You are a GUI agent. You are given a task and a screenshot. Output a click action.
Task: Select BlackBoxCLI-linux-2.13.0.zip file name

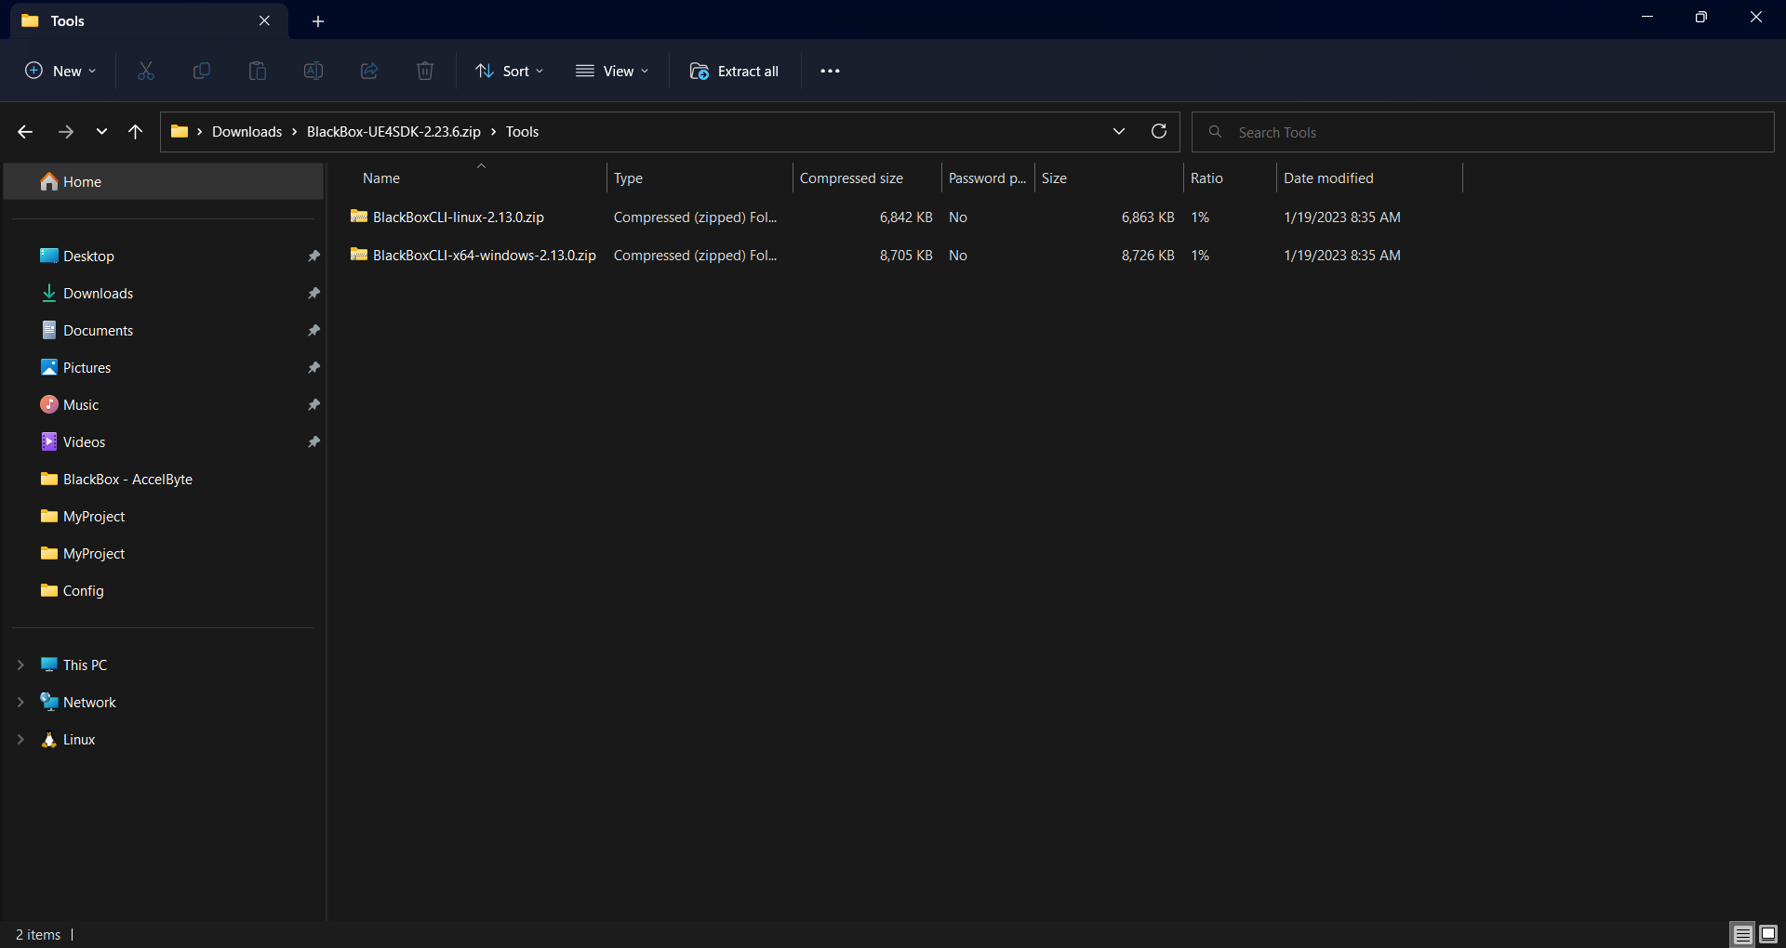click(459, 217)
